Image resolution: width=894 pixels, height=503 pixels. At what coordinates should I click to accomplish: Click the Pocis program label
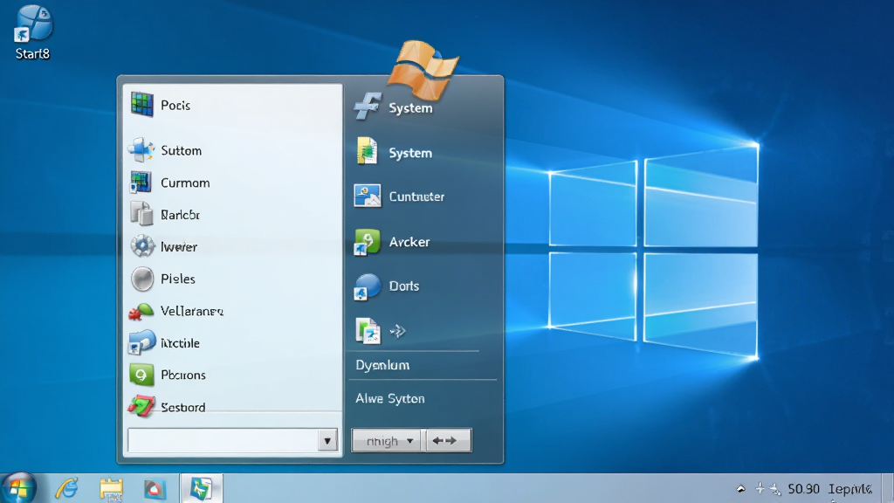(x=175, y=106)
